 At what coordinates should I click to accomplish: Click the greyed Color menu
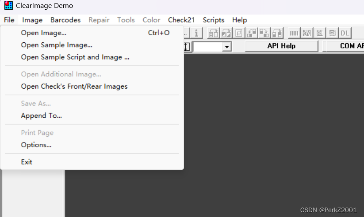click(151, 20)
